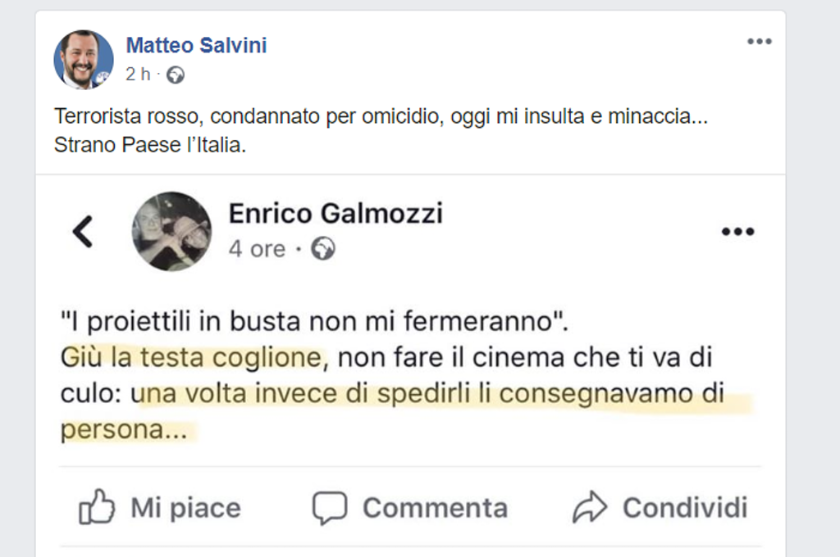Open the Enrico Galmozzi name link
This screenshot has height=557, width=840.
tap(335, 214)
